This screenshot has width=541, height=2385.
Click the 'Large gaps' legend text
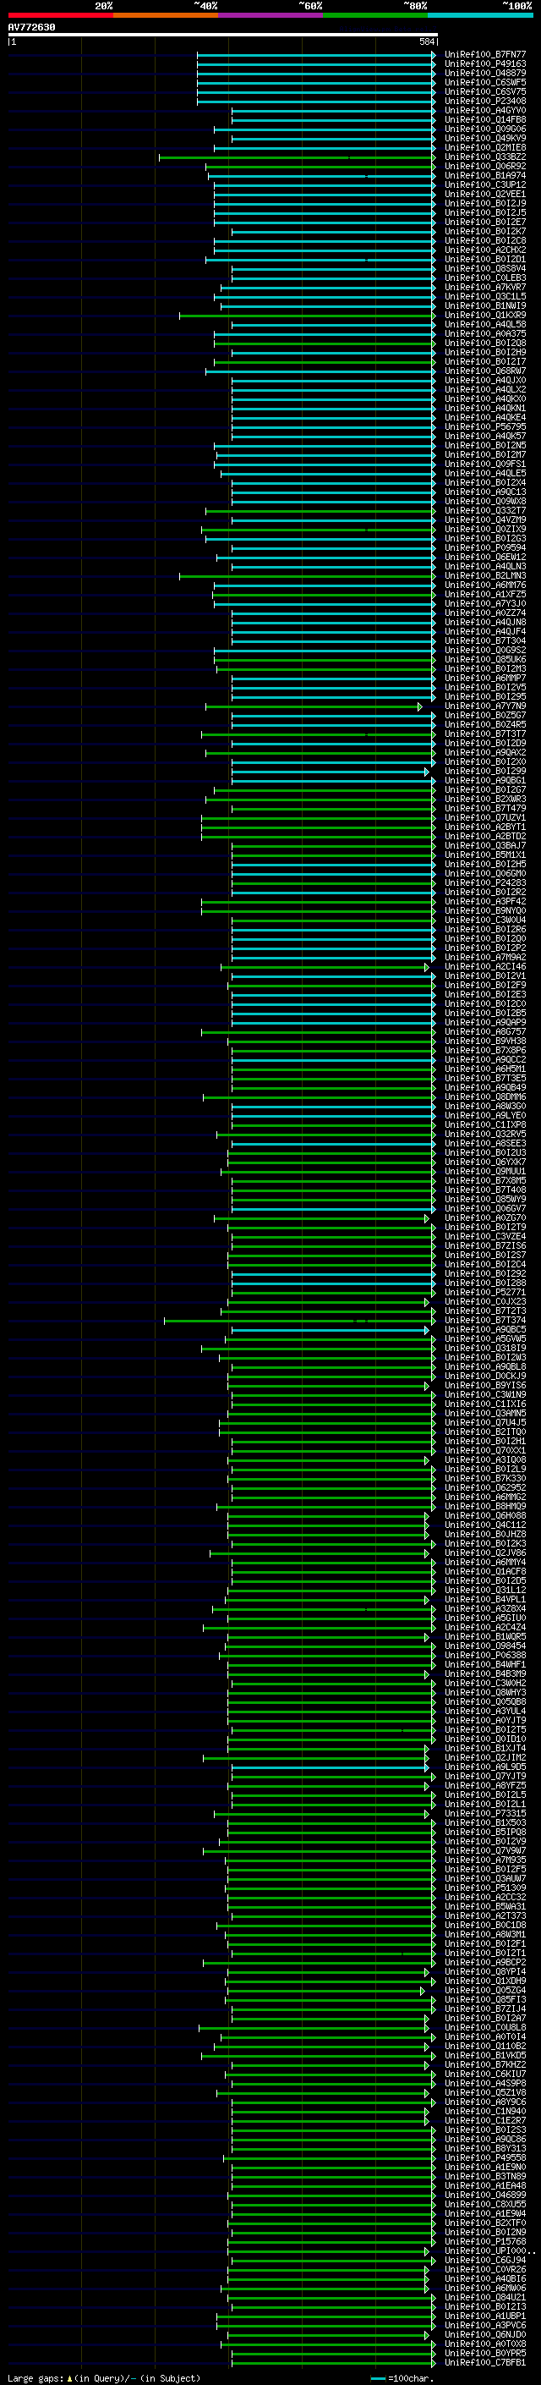[36, 2378]
